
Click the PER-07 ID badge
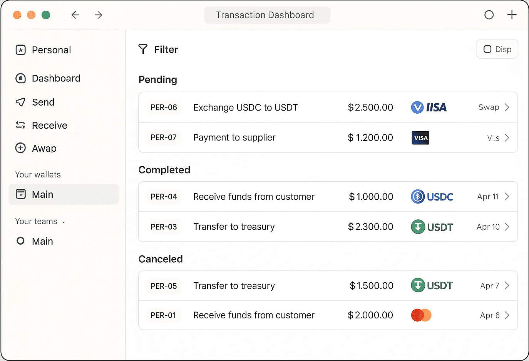pos(164,137)
